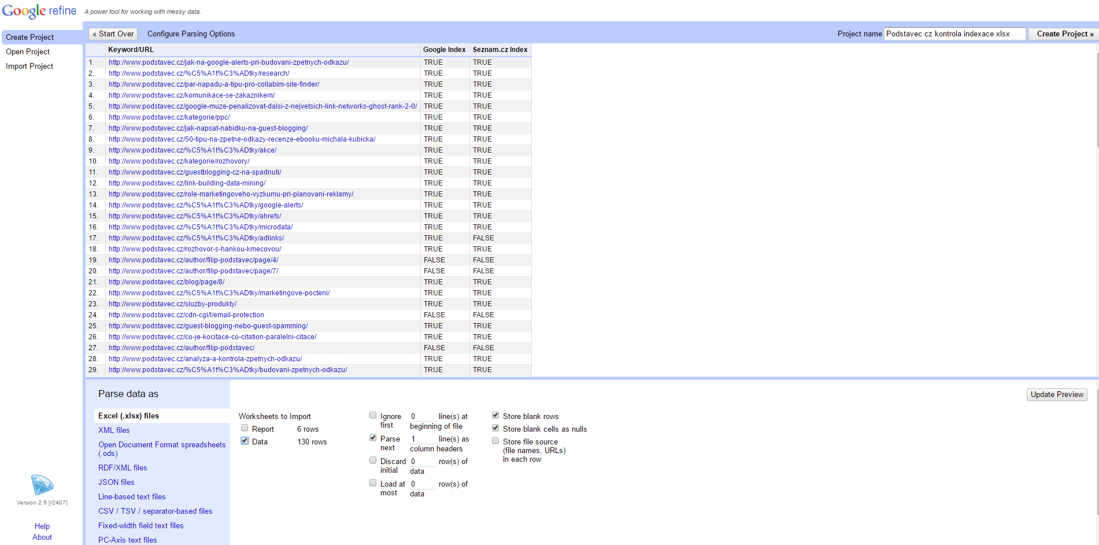Image resolution: width=1099 pixels, height=545 pixels.
Task: Click the diamond gem version icon
Action: click(x=42, y=485)
